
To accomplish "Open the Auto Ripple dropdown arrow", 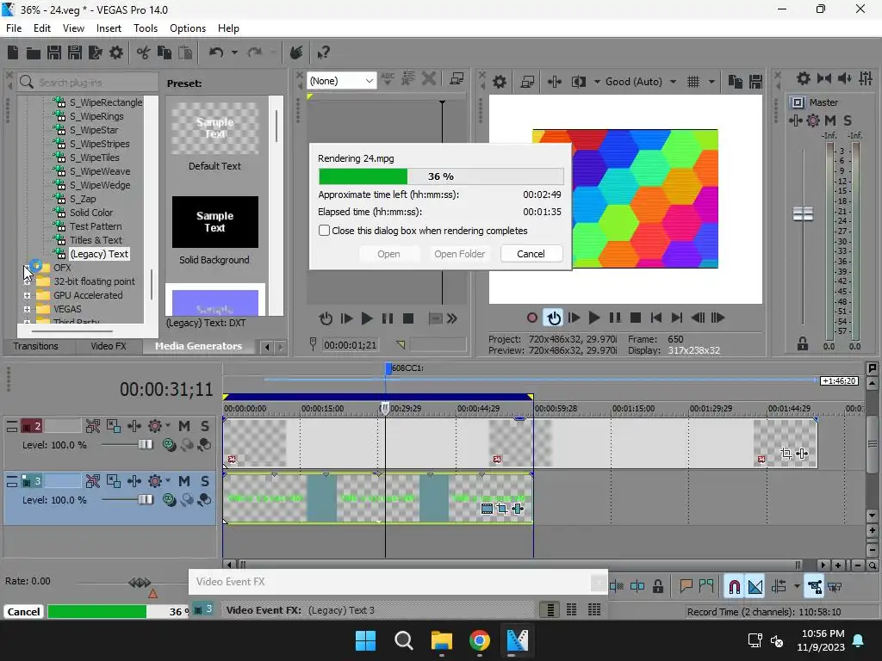I will pos(797,587).
